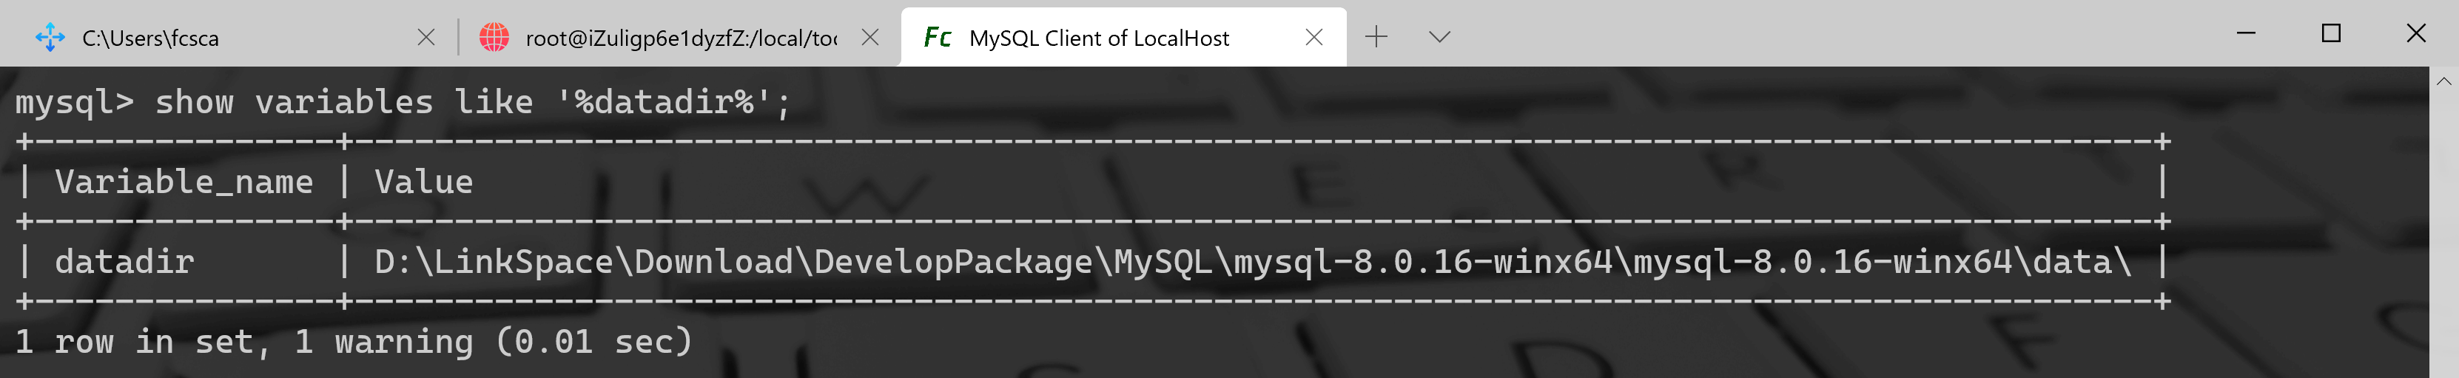Image resolution: width=2459 pixels, height=378 pixels.
Task: Select the MySQL Client of LocalHost tab
Action: (1099, 38)
